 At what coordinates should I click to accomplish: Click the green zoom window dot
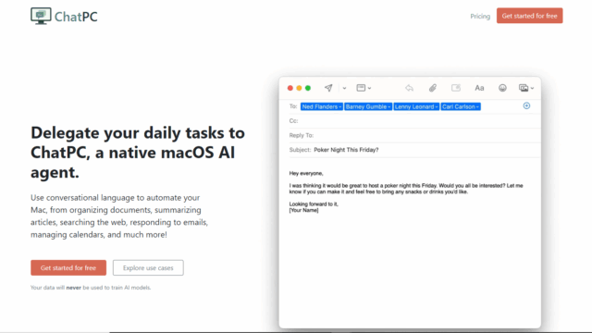pos(308,88)
